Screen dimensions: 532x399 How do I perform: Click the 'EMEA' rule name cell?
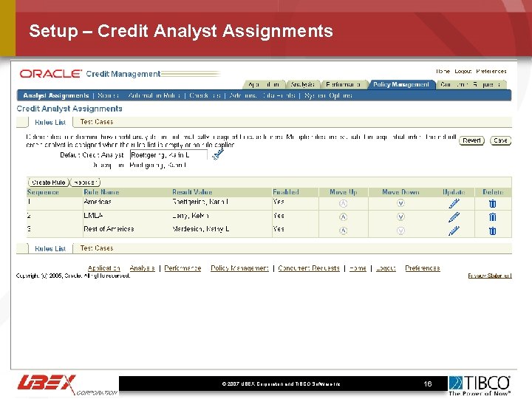pos(93,216)
